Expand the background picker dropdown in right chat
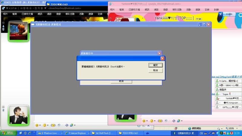The width and height of the screenshot is (242, 136). tap(182, 121)
